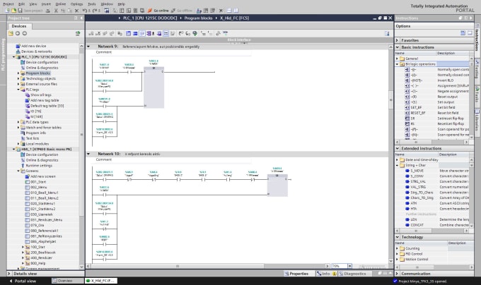This screenshot has height=285, width=481.
Task: Click the Undo arrow icon
Action: click(84, 11)
